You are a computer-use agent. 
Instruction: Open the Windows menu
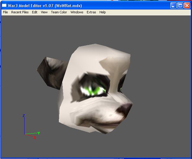pyautogui.click(x=77, y=12)
